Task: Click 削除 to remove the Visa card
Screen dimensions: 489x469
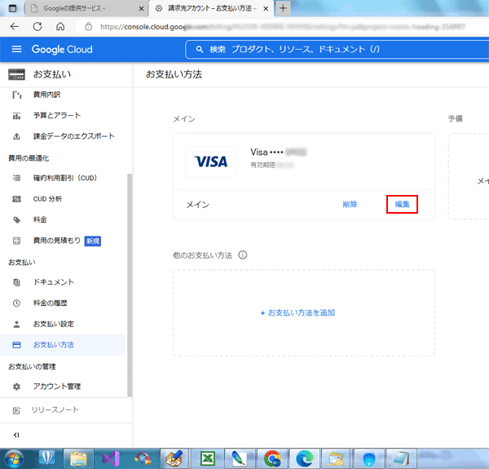Action: point(350,205)
